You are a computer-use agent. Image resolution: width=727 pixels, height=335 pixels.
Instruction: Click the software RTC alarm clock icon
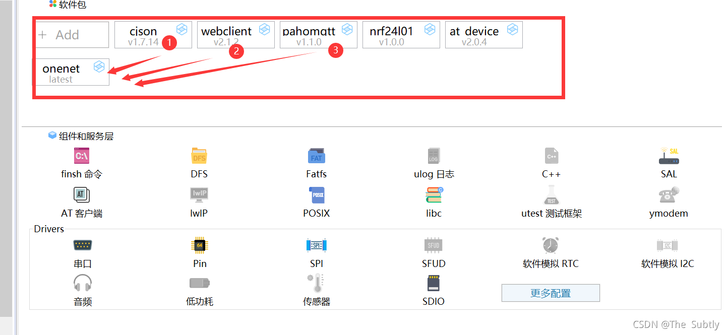pyautogui.click(x=551, y=245)
